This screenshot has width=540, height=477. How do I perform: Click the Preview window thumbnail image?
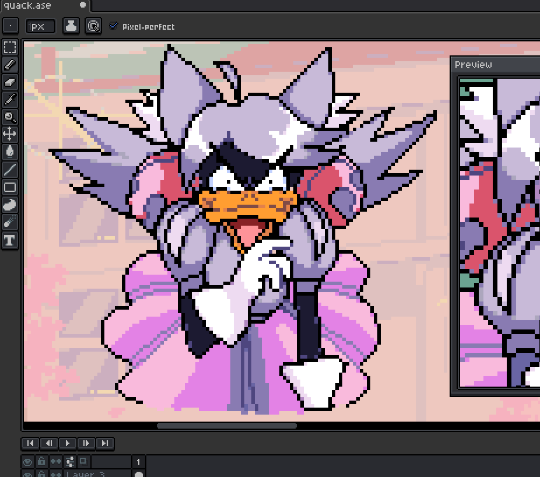click(500, 233)
